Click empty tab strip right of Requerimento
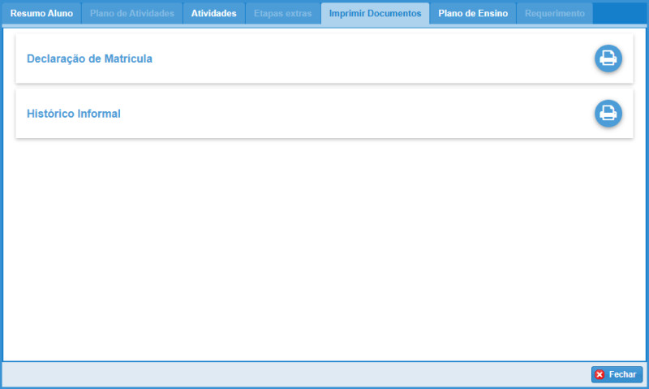649x389 pixels. click(x=621, y=14)
